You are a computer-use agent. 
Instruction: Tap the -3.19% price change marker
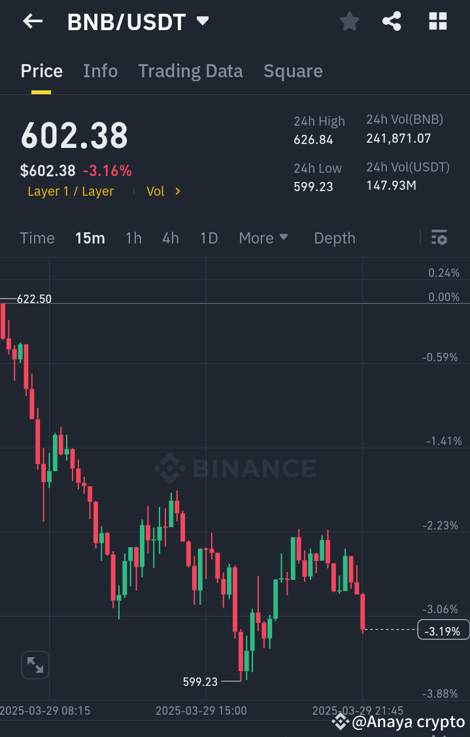coord(443,629)
